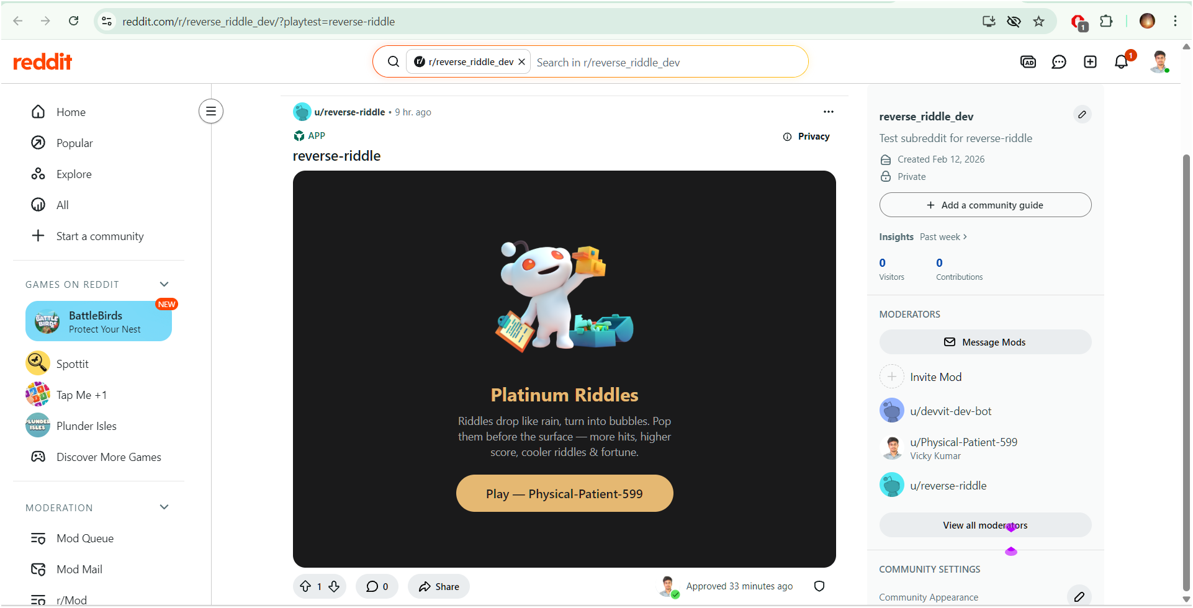
Task: Open u/reverse-riddle post author link
Action: 349,112
